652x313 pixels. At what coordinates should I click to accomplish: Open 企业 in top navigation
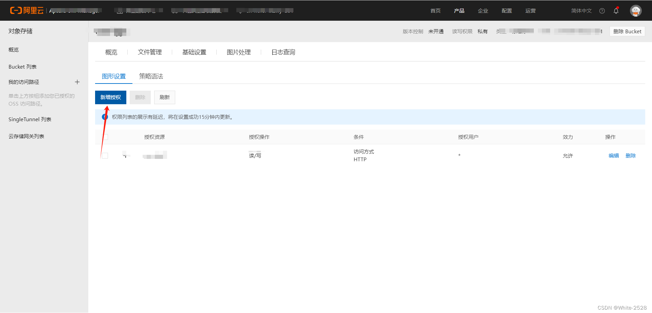(483, 11)
